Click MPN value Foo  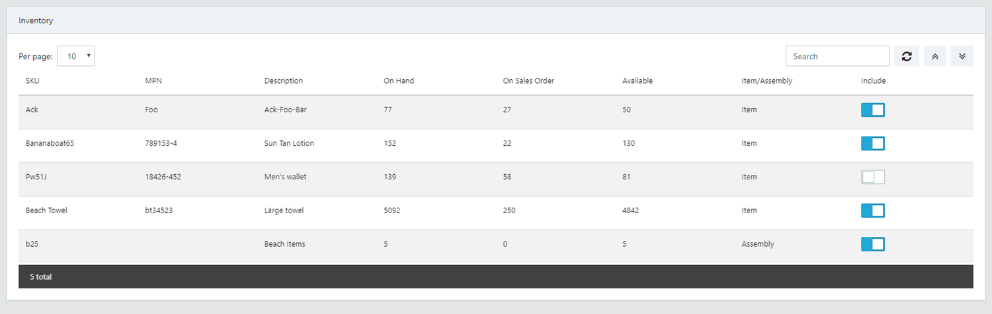click(151, 110)
